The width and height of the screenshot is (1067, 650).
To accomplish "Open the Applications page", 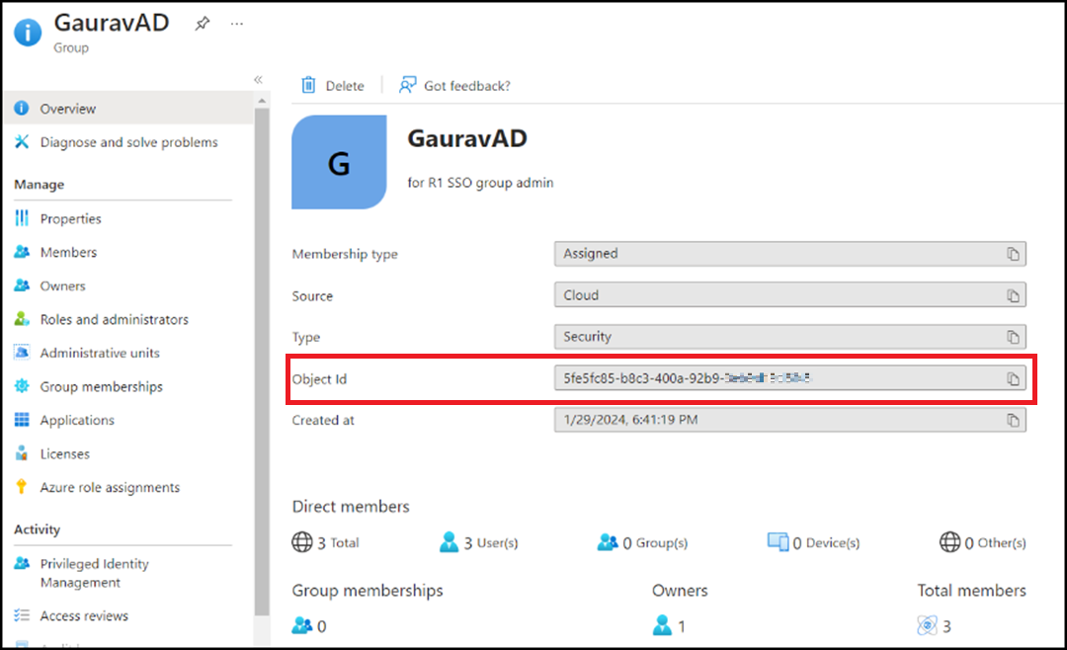I will 77,420.
